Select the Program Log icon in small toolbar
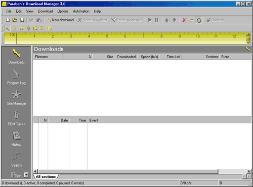Screen dimensions: 253x187 15,28
